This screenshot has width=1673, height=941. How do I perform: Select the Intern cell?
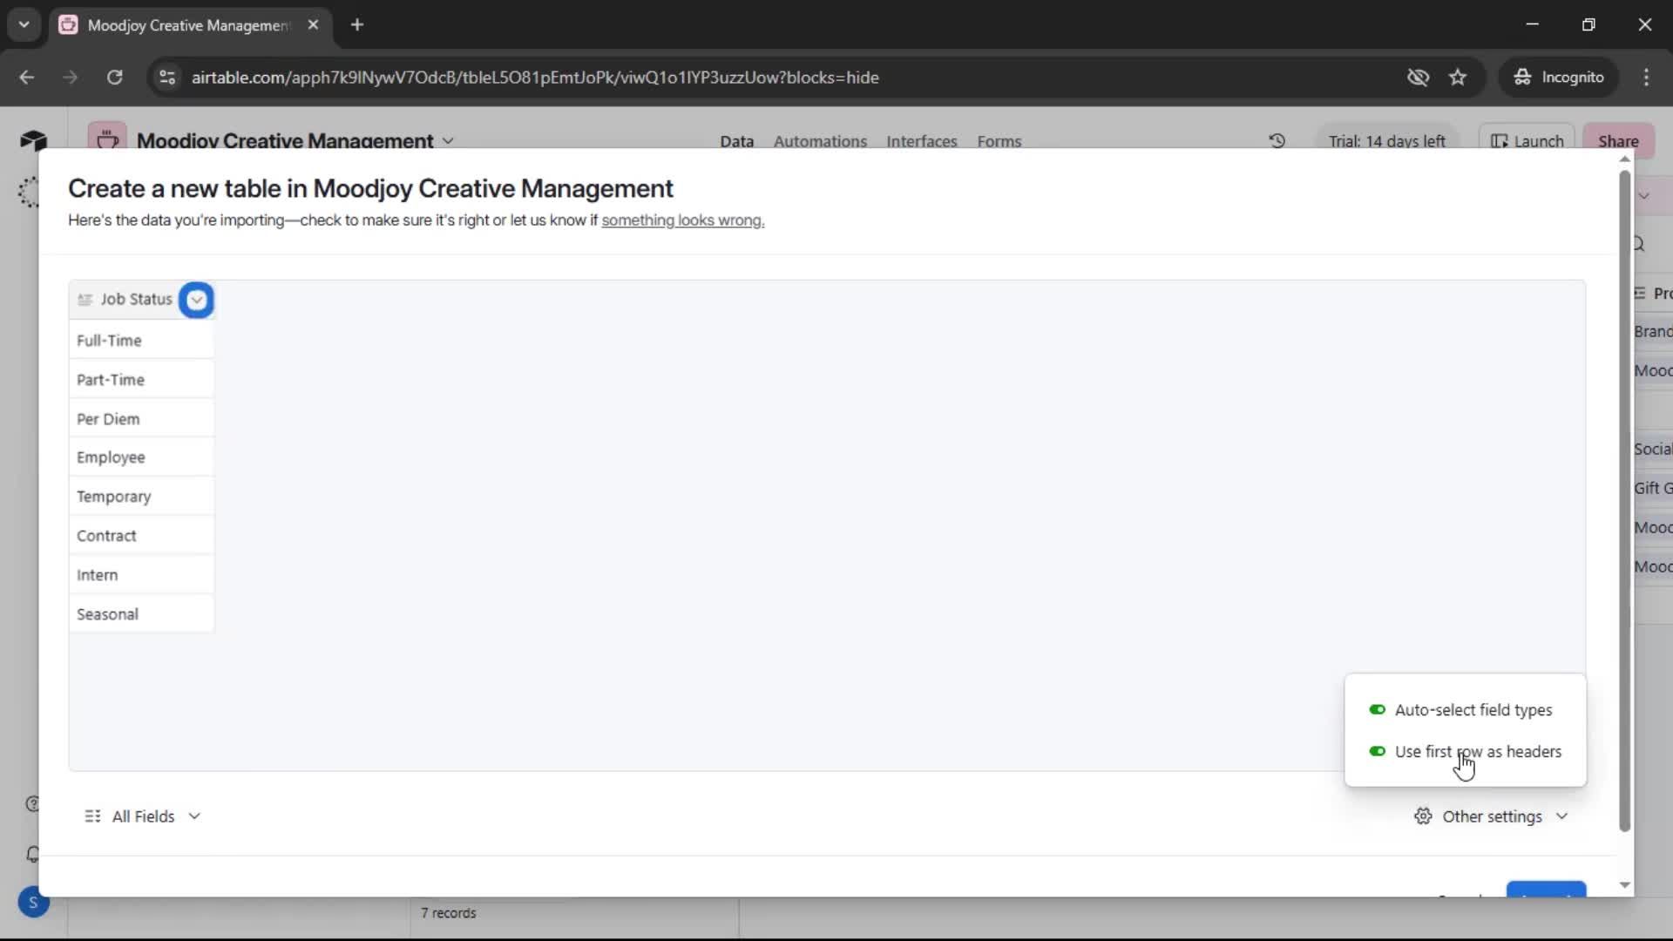pos(141,575)
